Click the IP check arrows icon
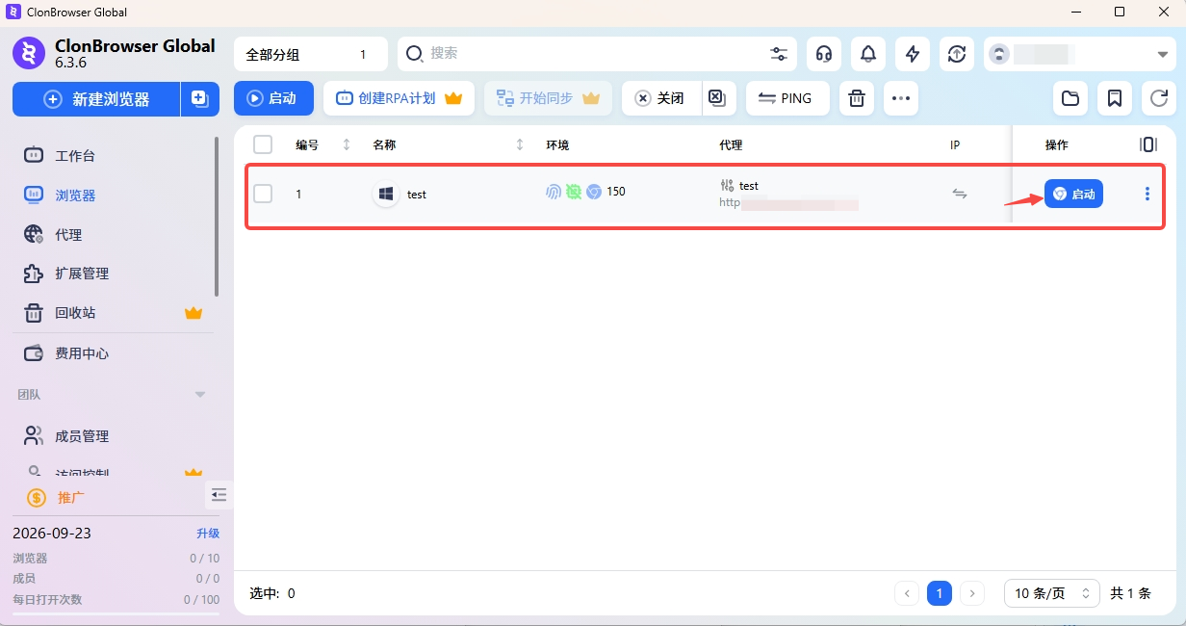 960,194
